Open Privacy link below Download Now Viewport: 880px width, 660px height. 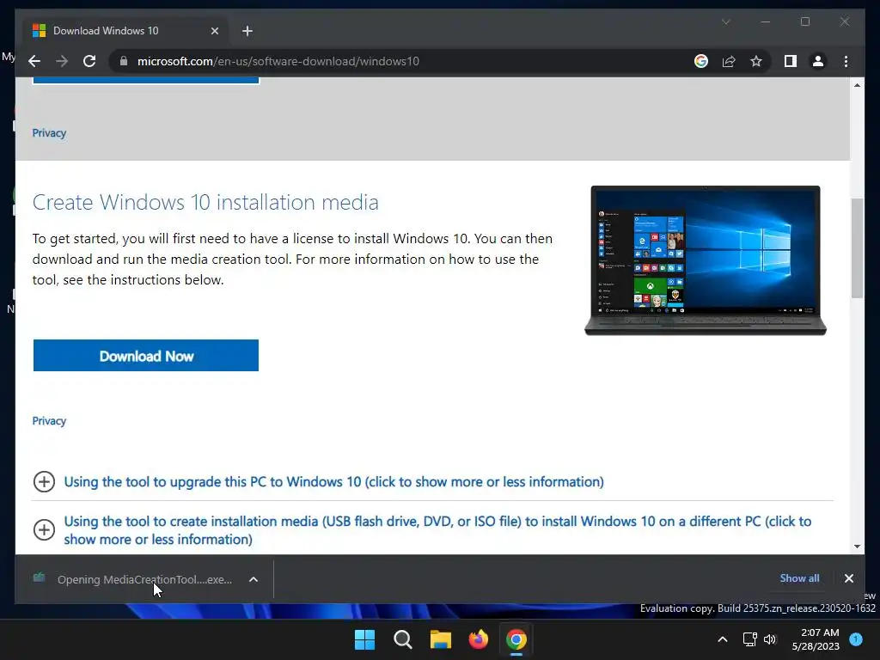pyautogui.click(x=49, y=421)
